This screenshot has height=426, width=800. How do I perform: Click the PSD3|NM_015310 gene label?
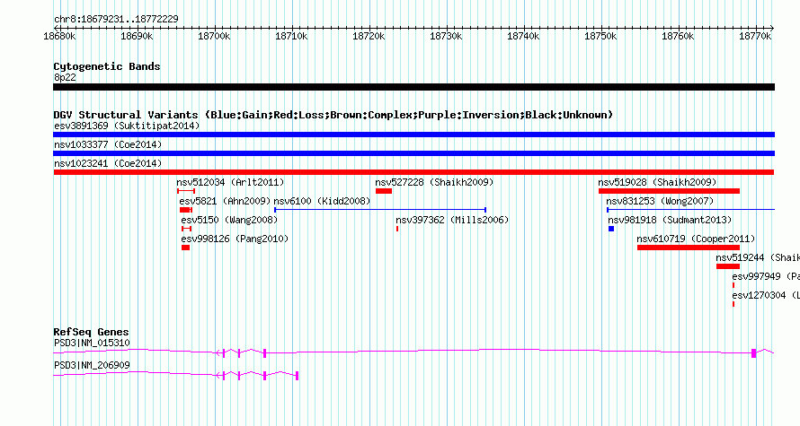(92, 343)
